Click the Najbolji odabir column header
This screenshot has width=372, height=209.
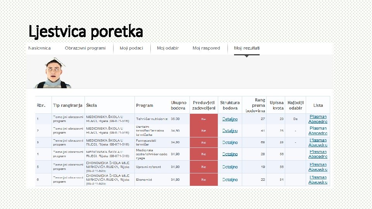tap(295, 105)
